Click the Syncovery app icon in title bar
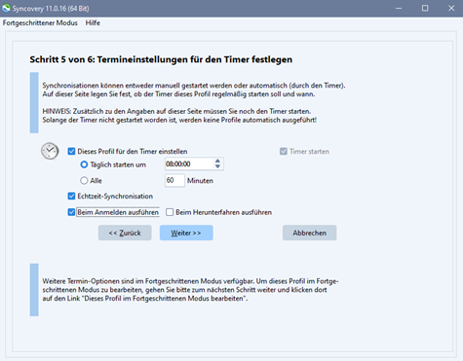 coord(6,8)
